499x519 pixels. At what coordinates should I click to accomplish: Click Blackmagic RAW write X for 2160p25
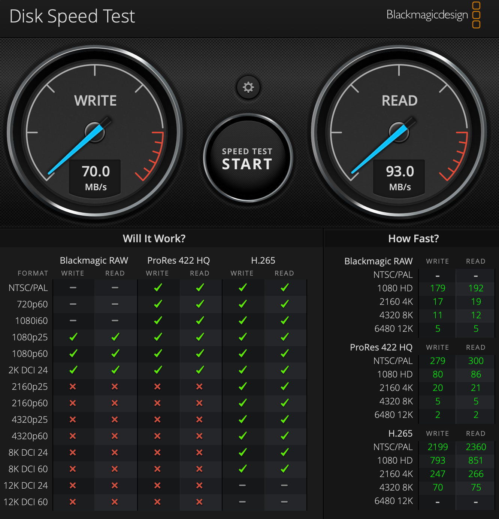(x=73, y=386)
